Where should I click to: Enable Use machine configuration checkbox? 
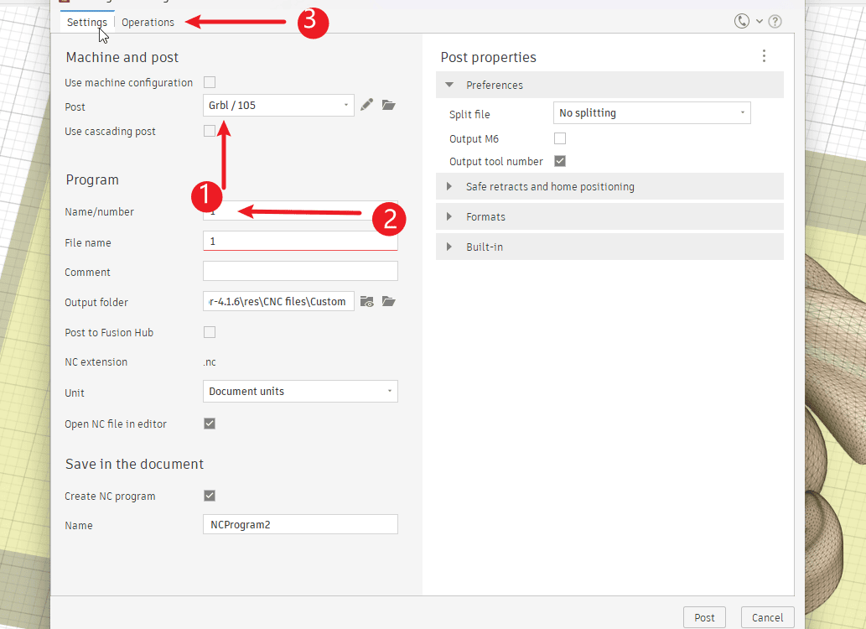[x=210, y=82]
